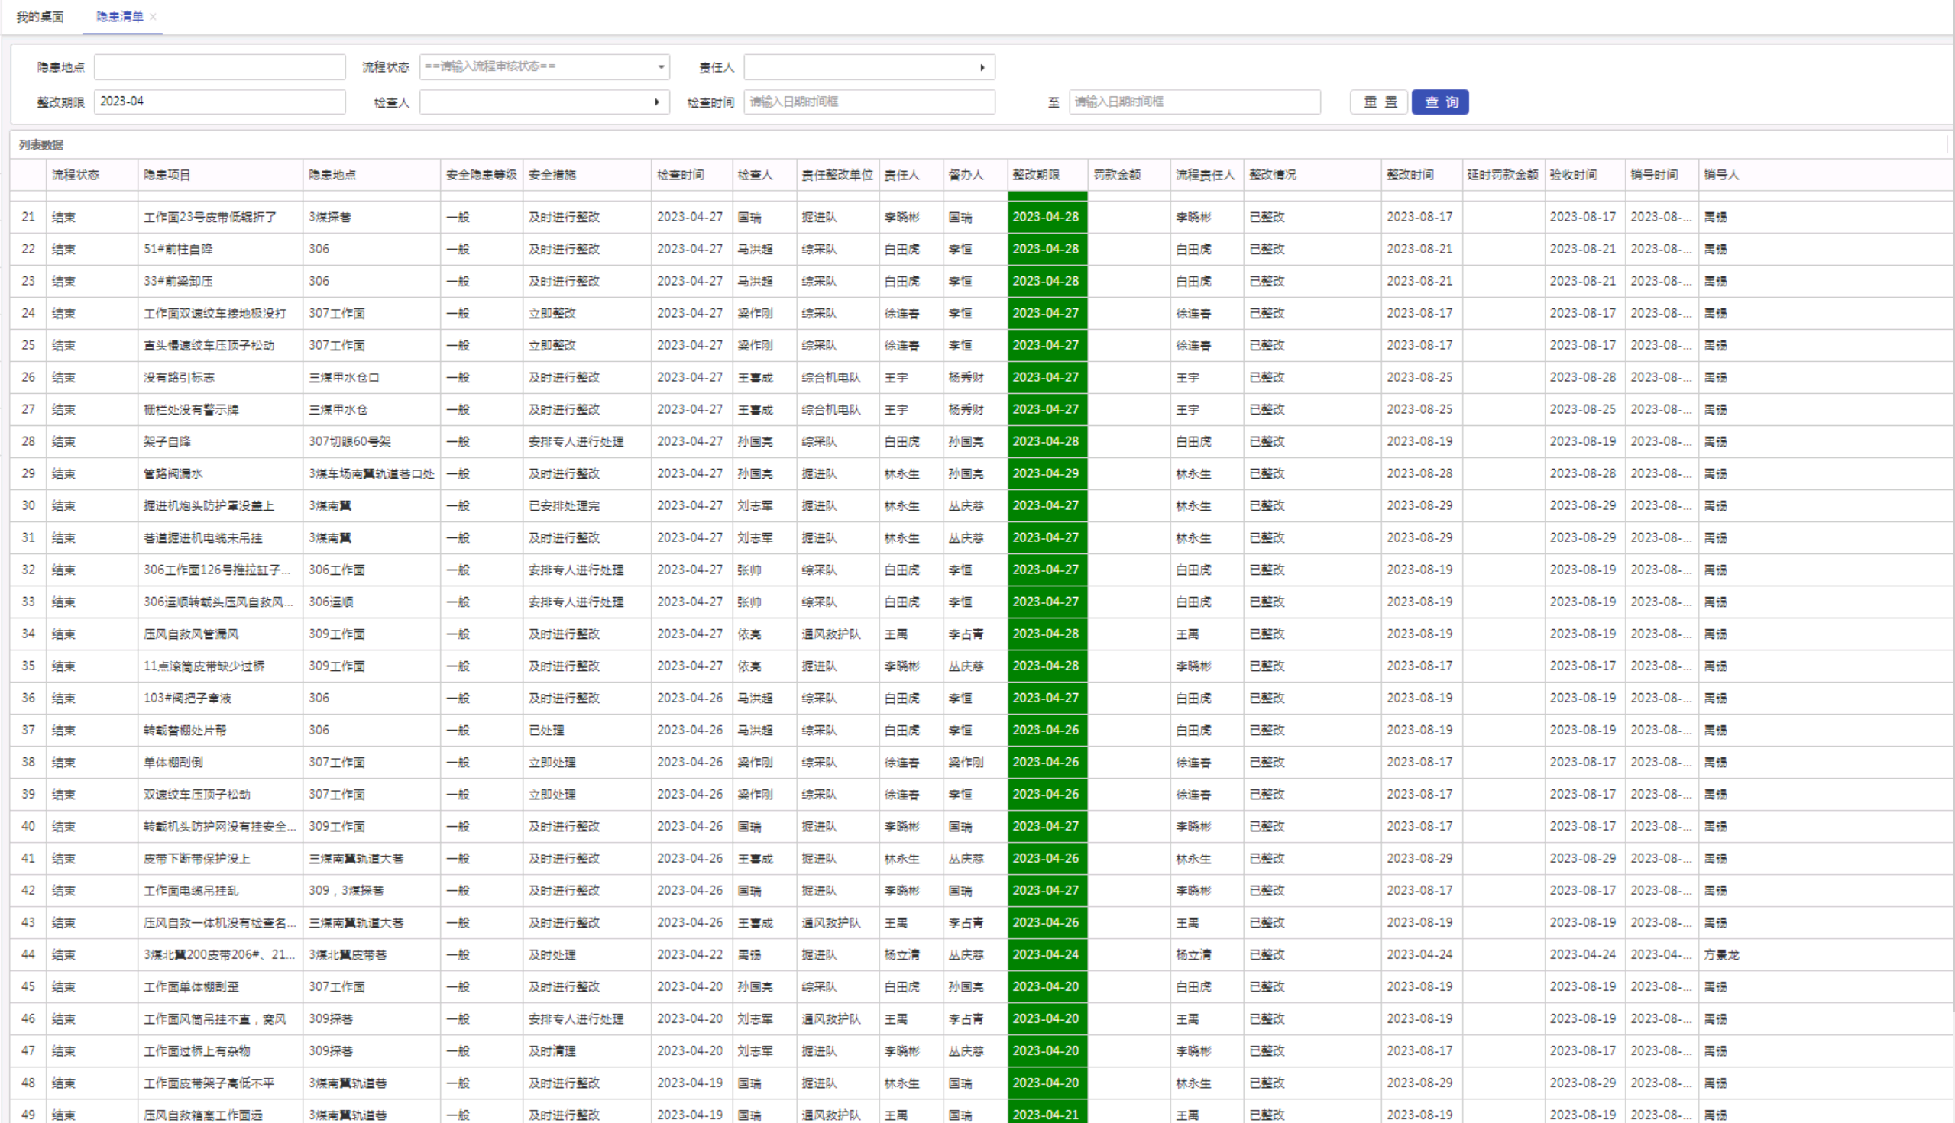1955x1123 pixels.
Task: Select row 21 工作面23号皮带低辊折了
Action: click(x=210, y=218)
